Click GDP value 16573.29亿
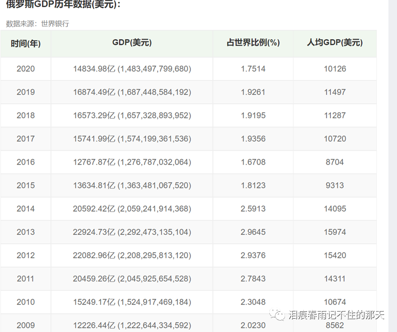 tap(94, 116)
